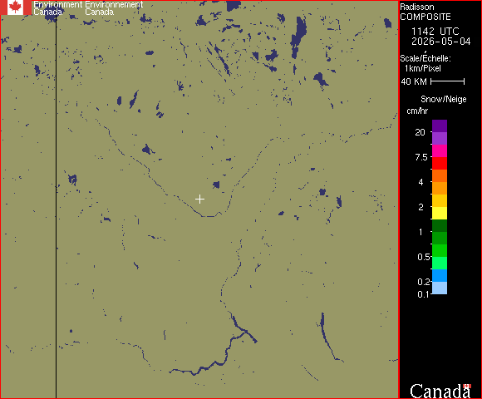Select the dark purple 20 cm/hr swatch

coord(440,126)
